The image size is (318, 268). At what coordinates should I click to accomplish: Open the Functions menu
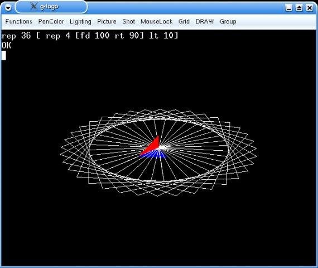[19, 22]
